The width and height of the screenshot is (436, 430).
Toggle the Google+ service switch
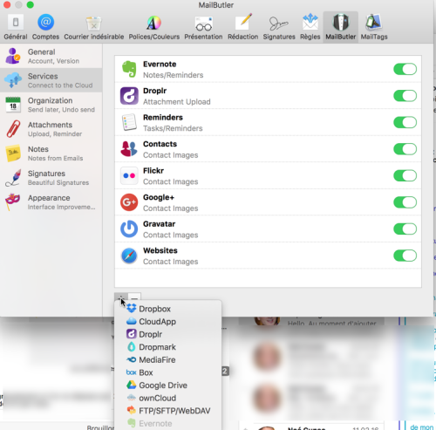pyautogui.click(x=405, y=202)
